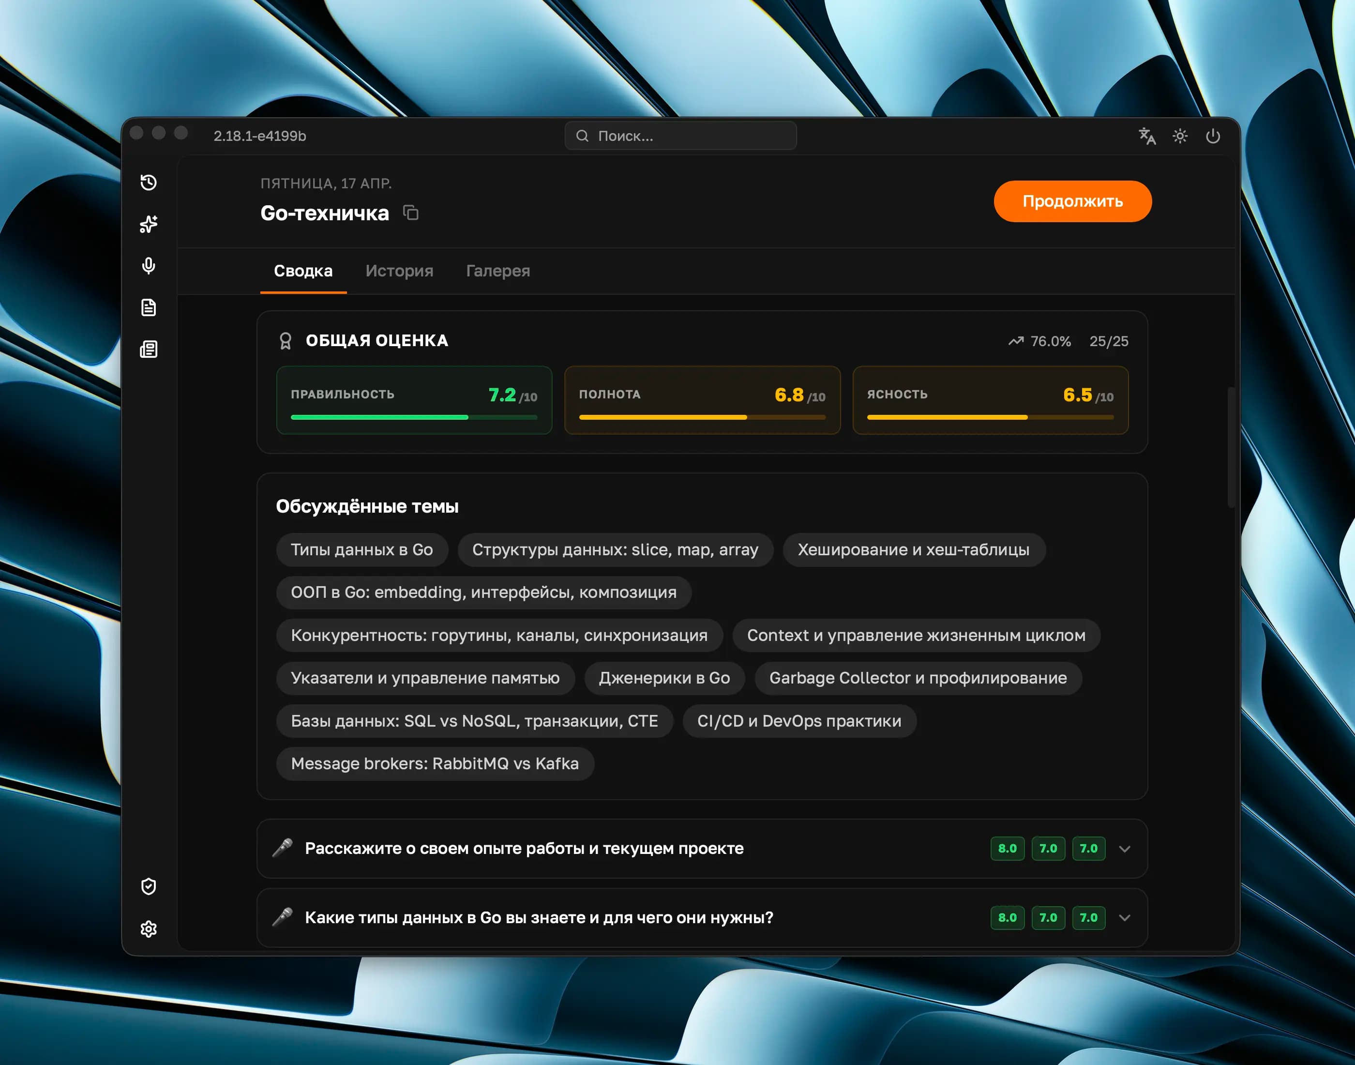Viewport: 1355px width, 1065px height.
Task: Select the Сводка tab
Action: (x=303, y=271)
